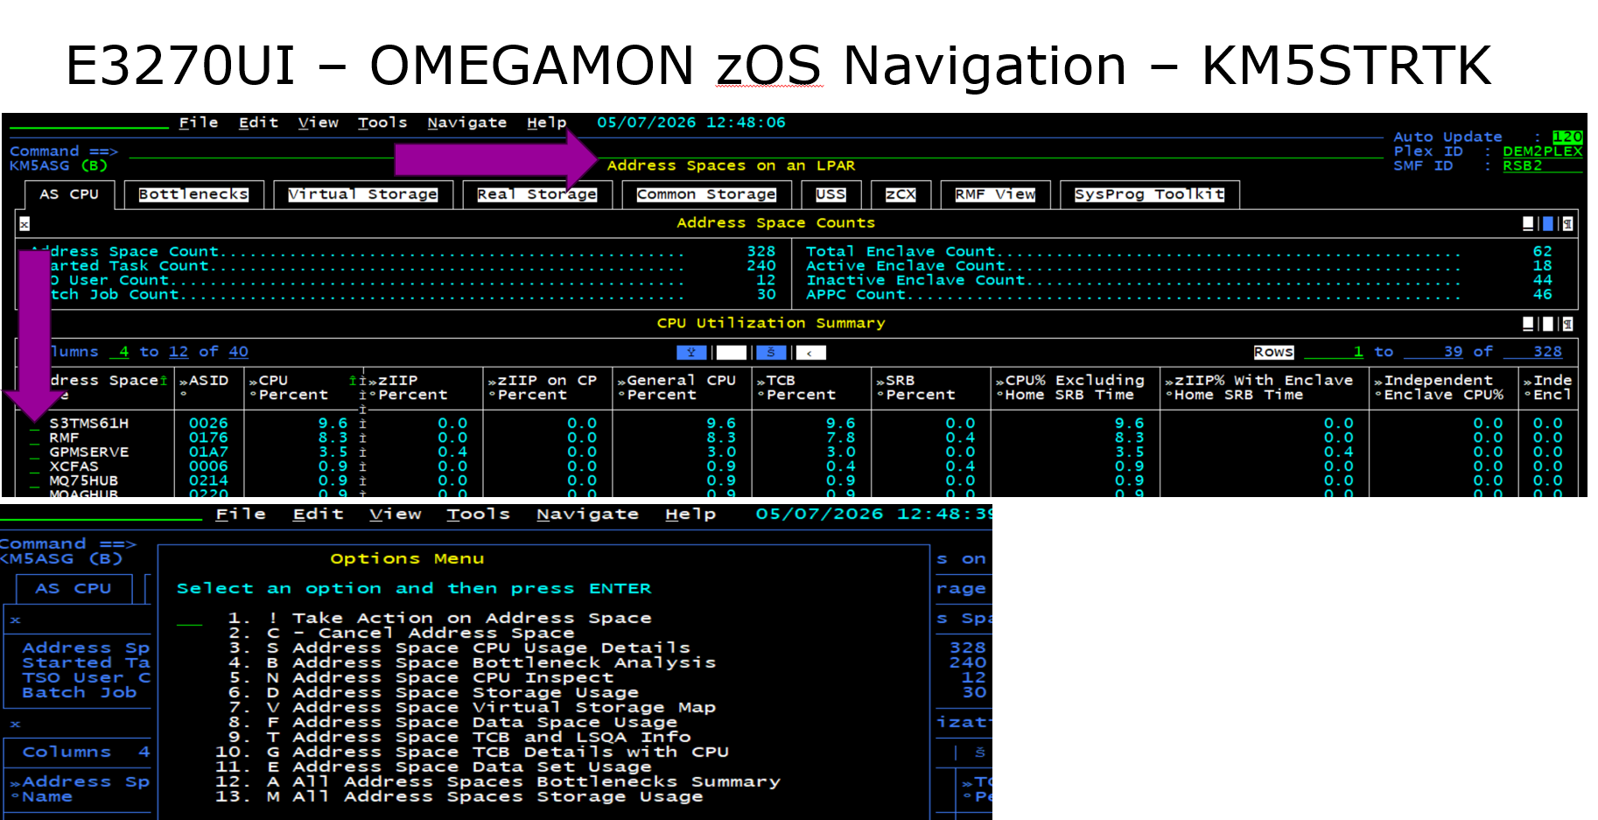
Task: Click the GPMSERVE address space name
Action: pyautogui.click(x=88, y=452)
